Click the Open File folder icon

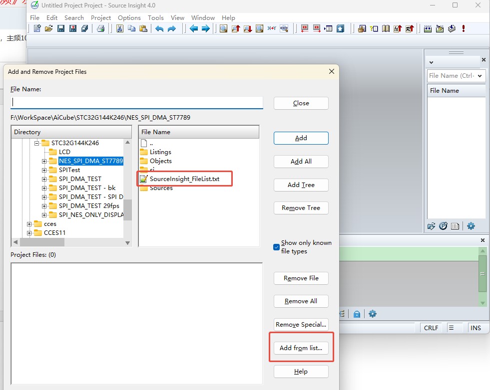tap(49, 29)
